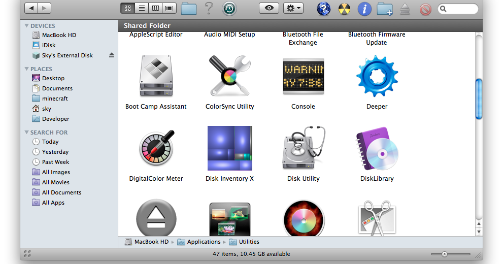Select the Boot Camp Assistant icon
The height and width of the screenshot is (264, 503).
pos(156,76)
